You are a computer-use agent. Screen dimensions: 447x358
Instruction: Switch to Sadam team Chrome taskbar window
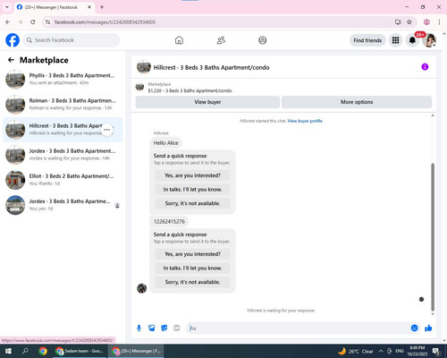coord(80,351)
